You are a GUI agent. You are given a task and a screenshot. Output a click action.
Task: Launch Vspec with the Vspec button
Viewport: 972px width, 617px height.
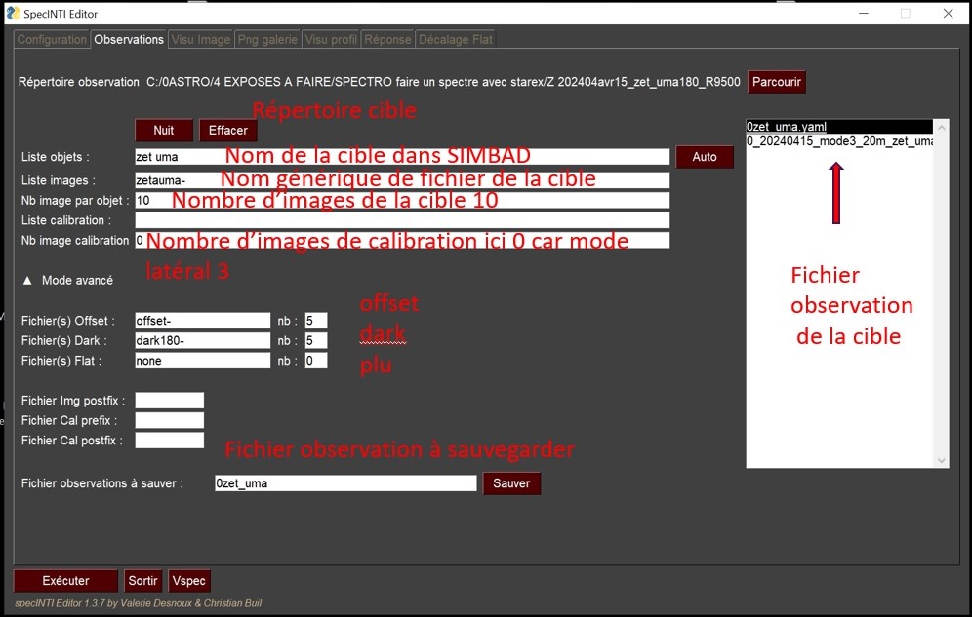coord(189,581)
